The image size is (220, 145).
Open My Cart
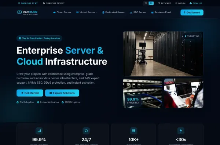(x=166, y=3)
